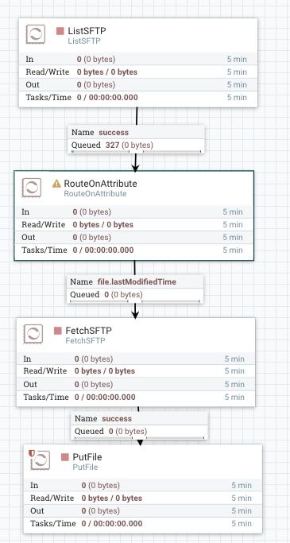290x543 pixels.
Task: Click the red stopped square beside PutFile
Action: point(64,457)
